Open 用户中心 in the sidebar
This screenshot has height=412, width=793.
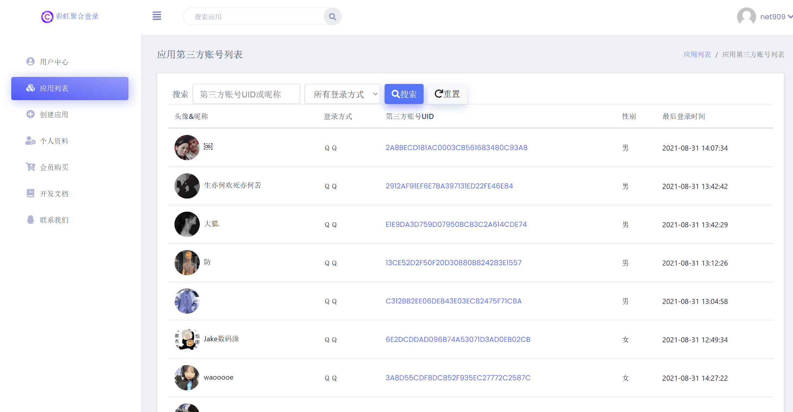pyautogui.click(x=54, y=62)
